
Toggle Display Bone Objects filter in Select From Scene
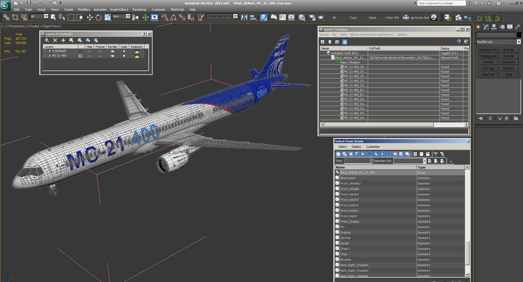click(x=388, y=154)
